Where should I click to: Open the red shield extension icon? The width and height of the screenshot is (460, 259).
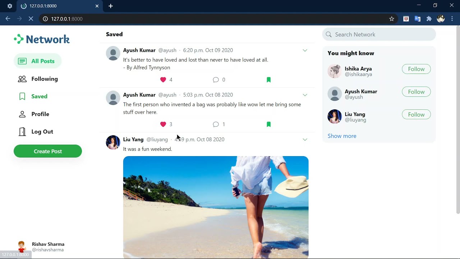point(406,19)
